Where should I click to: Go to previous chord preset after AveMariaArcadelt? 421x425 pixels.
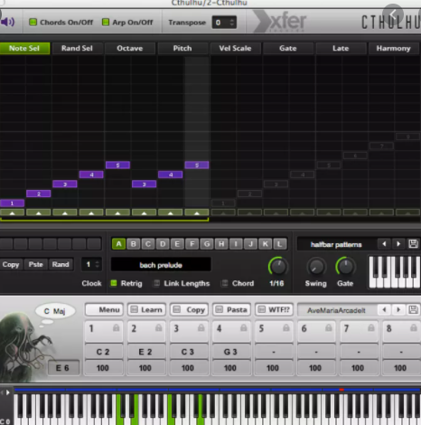pos(384,309)
